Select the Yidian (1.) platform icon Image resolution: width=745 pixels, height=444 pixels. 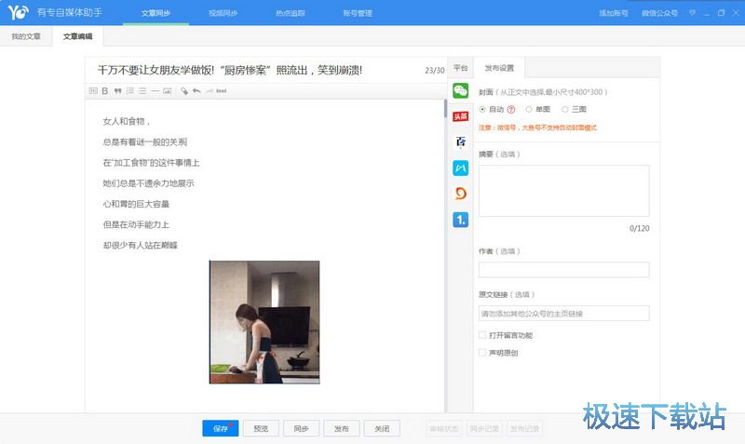(x=460, y=220)
